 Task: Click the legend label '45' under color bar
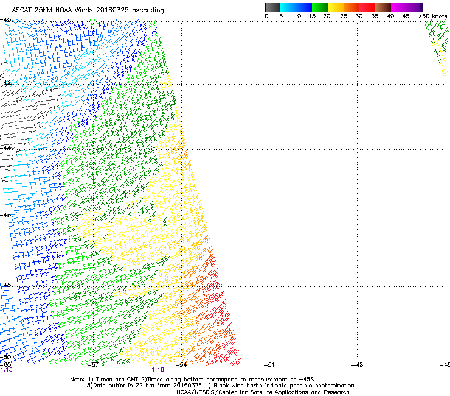[406, 16]
